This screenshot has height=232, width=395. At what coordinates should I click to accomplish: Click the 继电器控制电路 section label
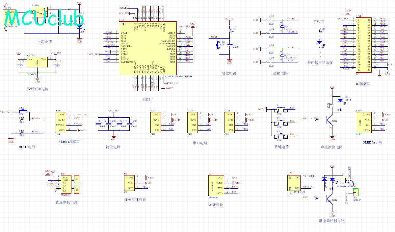pyautogui.click(x=331, y=221)
